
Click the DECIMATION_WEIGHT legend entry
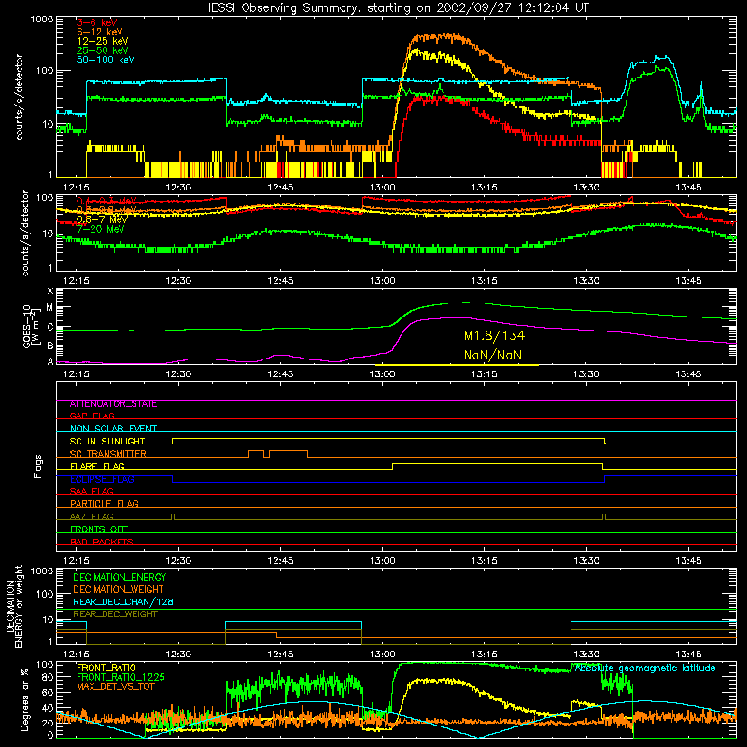click(x=119, y=589)
